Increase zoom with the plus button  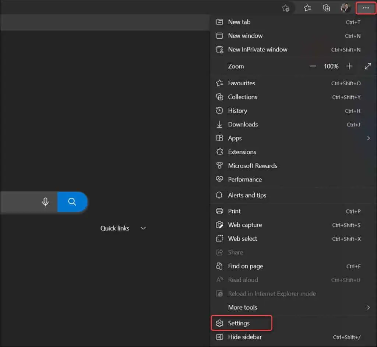349,66
